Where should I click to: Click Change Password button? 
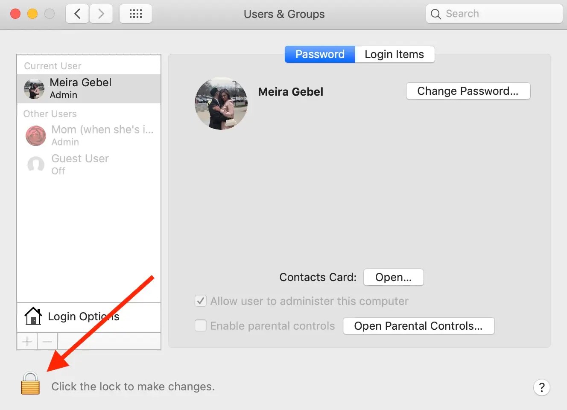point(468,91)
